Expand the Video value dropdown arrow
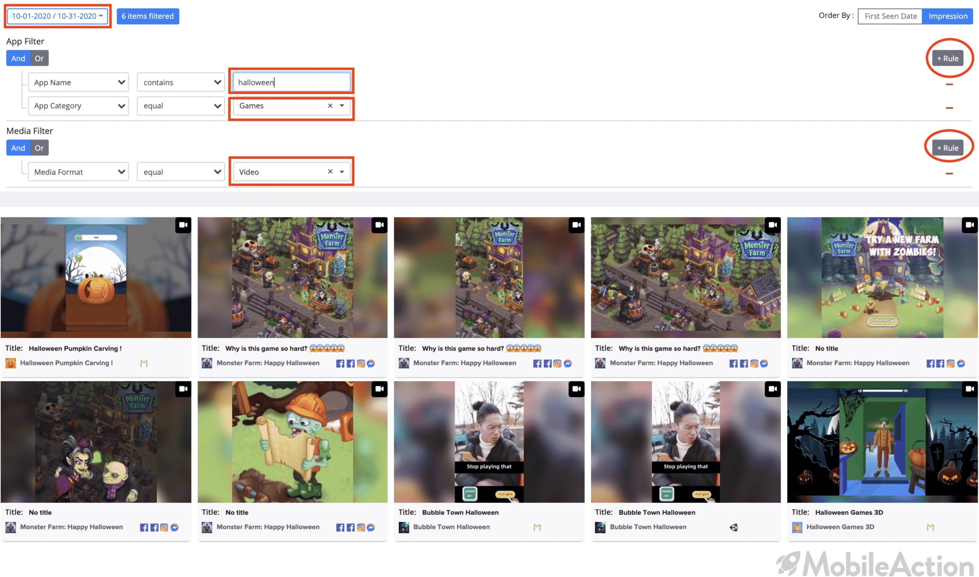 tap(342, 171)
